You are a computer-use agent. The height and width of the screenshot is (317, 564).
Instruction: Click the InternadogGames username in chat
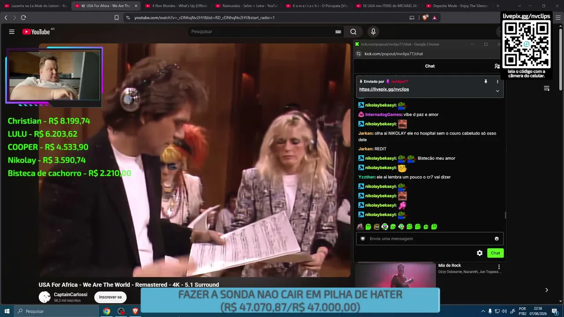click(383, 114)
